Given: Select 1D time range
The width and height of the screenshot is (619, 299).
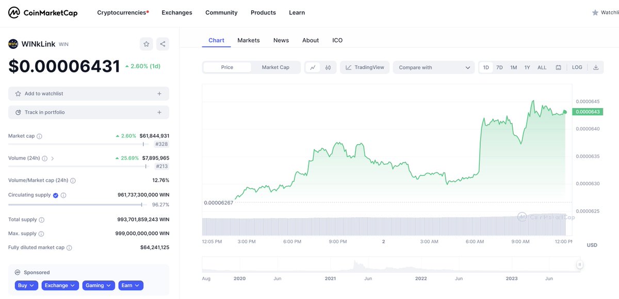Looking at the screenshot, I should 486,67.
